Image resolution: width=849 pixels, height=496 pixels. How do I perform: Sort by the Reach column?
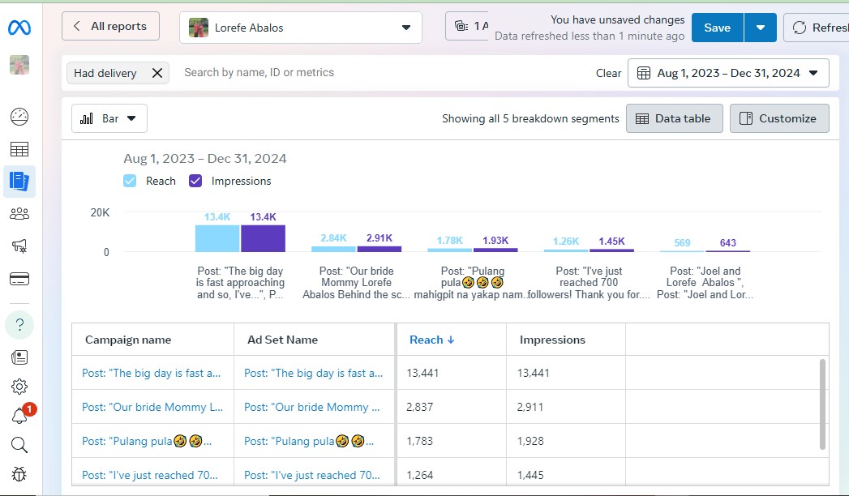[431, 340]
